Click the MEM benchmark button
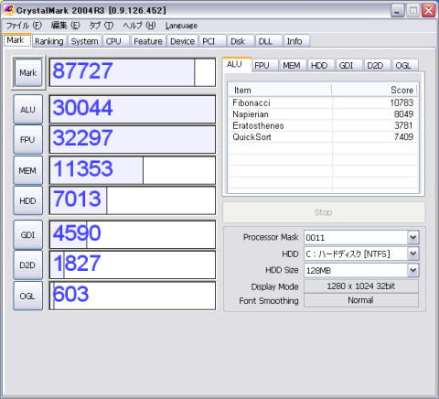 pos(27,170)
